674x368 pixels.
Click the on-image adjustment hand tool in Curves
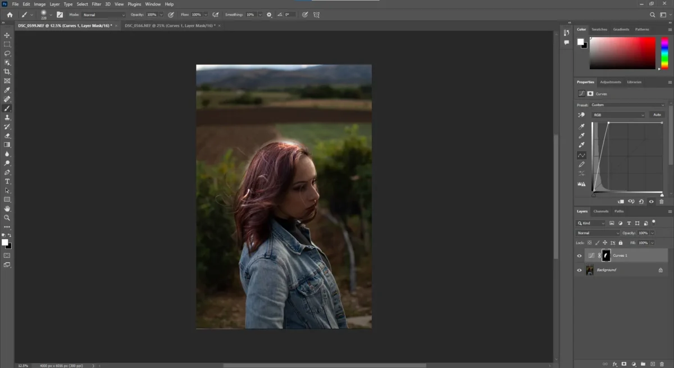coord(582,115)
